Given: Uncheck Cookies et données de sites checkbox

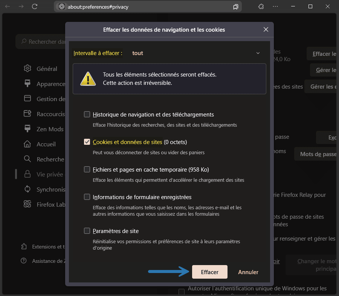Looking at the screenshot, I should 87,142.
